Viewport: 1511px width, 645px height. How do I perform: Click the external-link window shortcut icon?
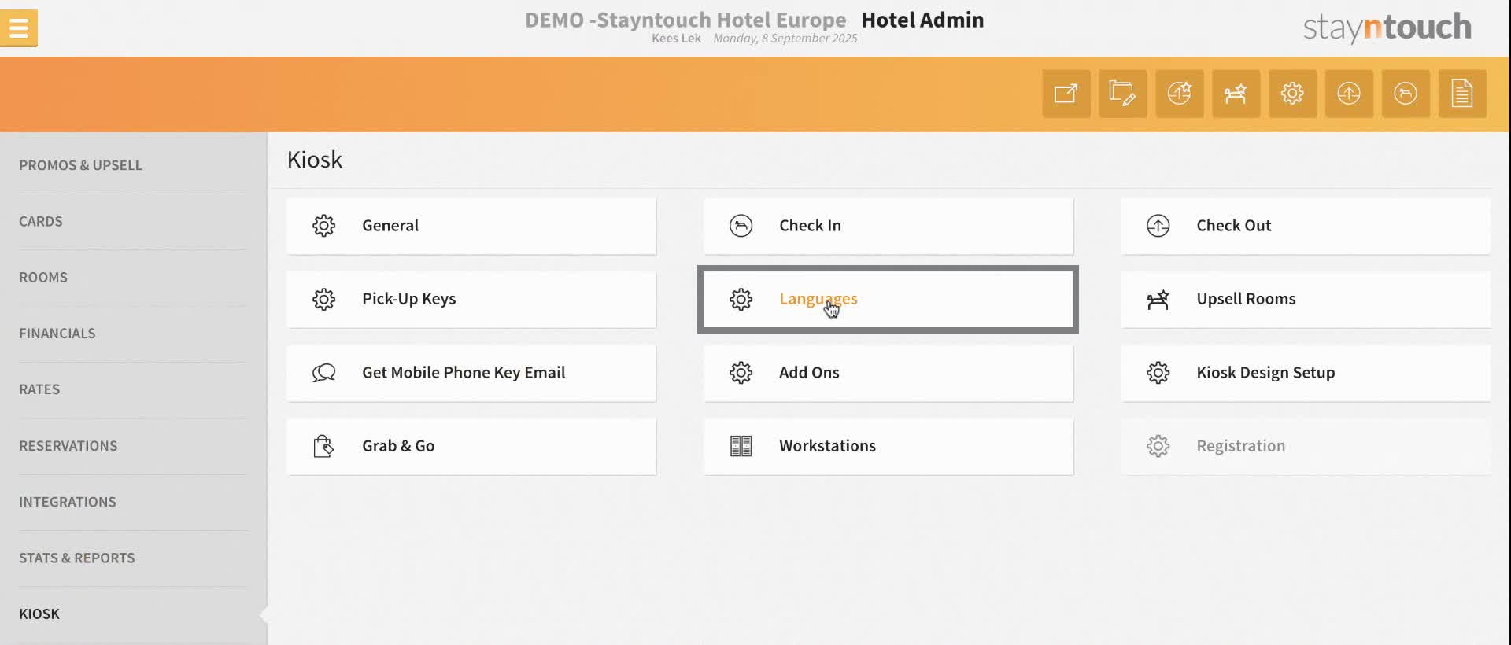tap(1066, 94)
